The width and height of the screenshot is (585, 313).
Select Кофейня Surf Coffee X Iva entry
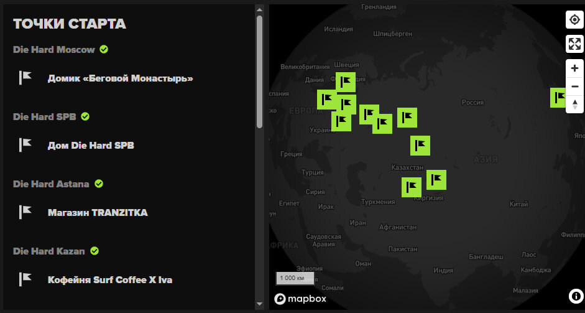109,280
